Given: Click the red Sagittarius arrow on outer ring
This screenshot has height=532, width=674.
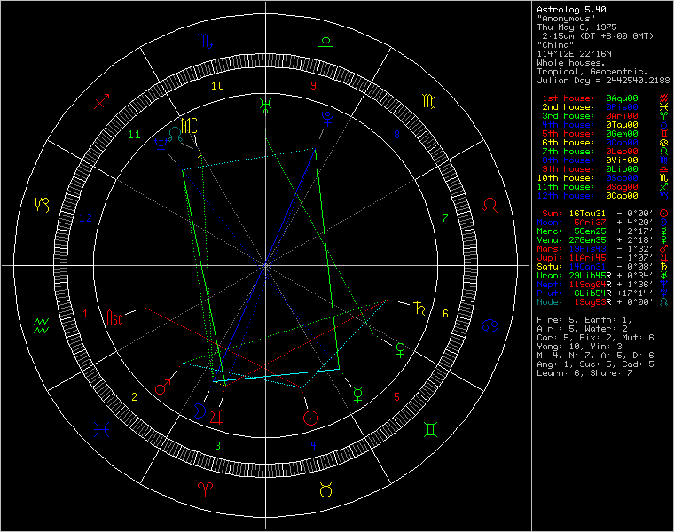Looking at the screenshot, I should (102, 101).
